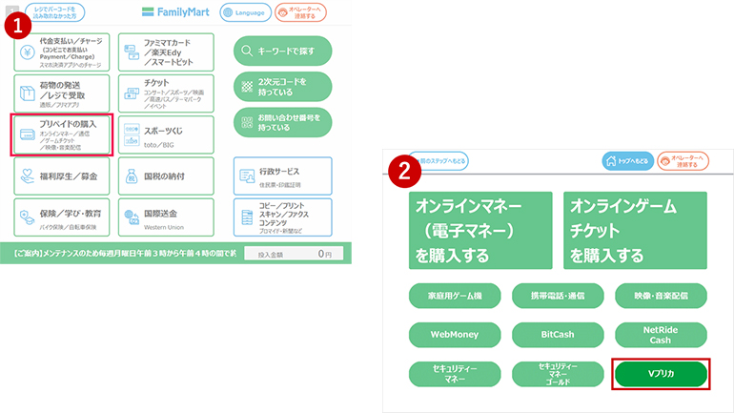Open 国際送金 Western Union option
The width and height of the screenshot is (734, 413).
click(x=166, y=216)
